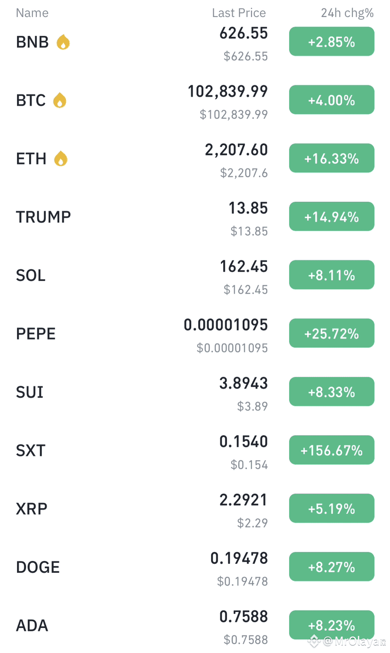Sort by the Last Price column header
This screenshot has height=653, width=390.
[239, 13]
